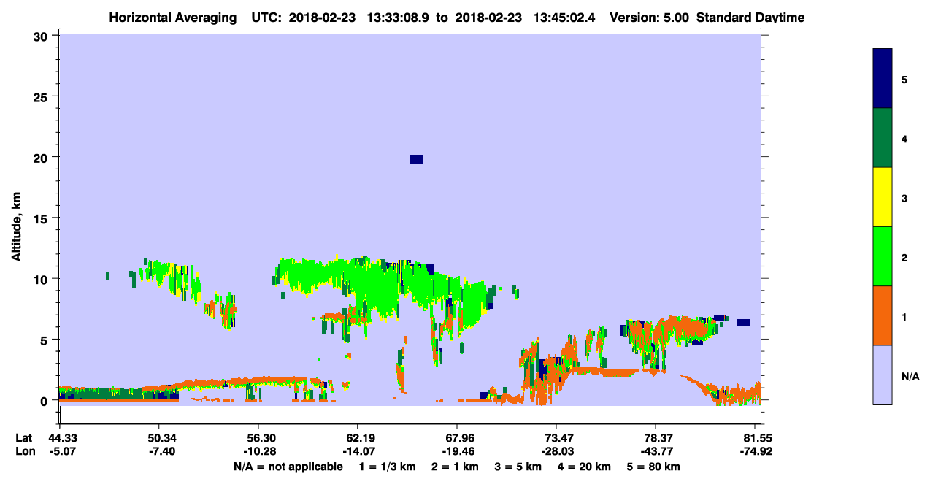949x487 pixels.
Task: Click the end time '13:45:02.4'
Action: click(x=564, y=18)
